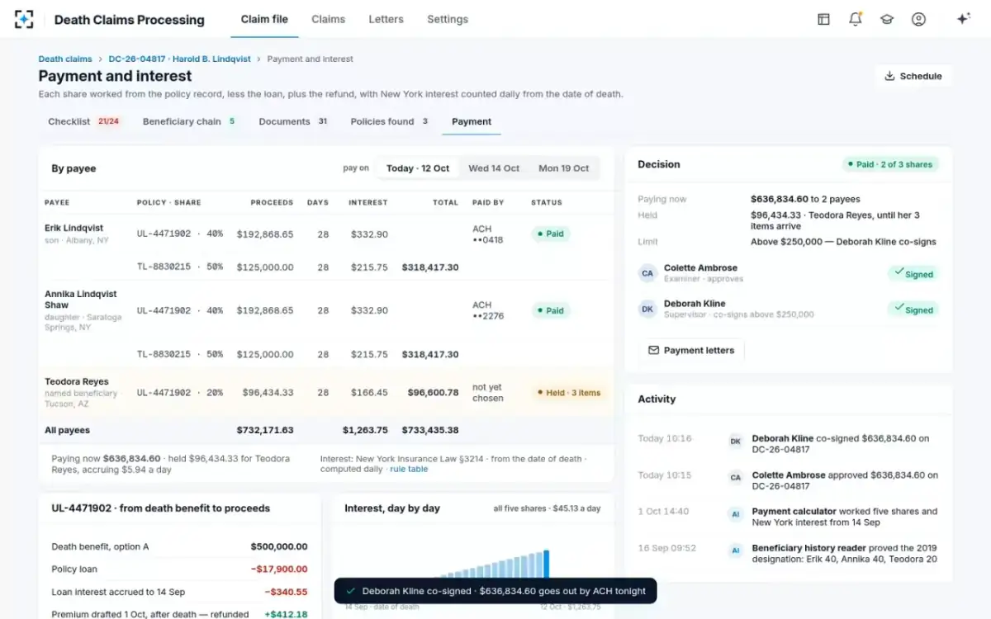Open the graduation cap training icon
This screenshot has width=991, height=619.
click(x=887, y=19)
